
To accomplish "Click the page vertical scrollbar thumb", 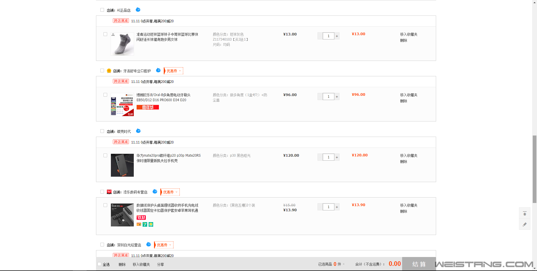I will pos(534,169).
